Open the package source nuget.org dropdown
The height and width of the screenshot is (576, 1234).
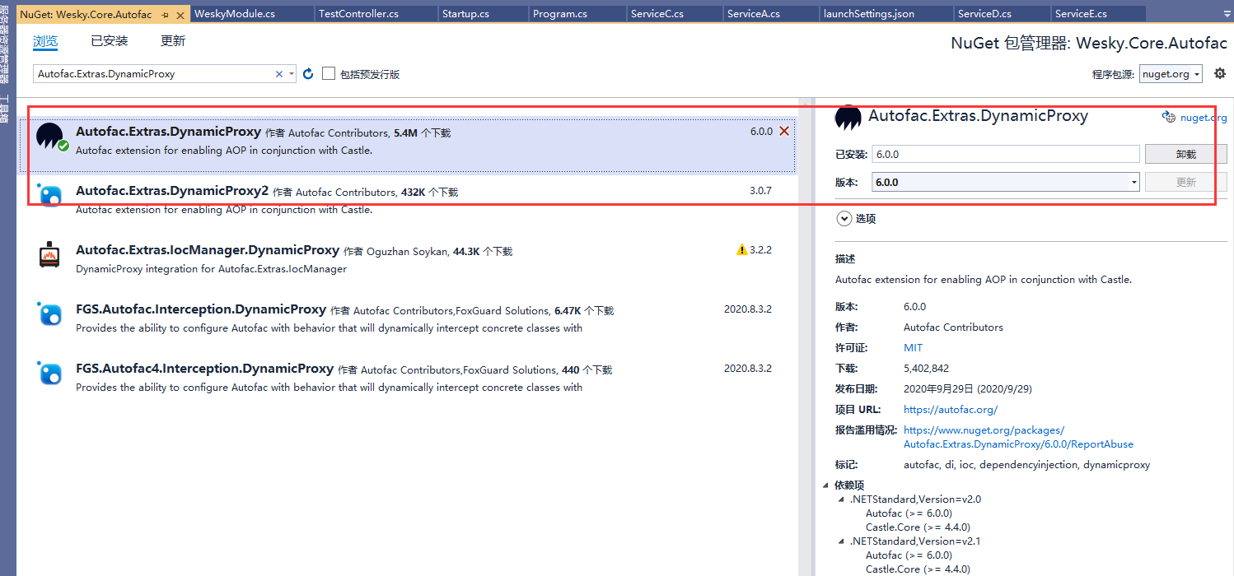click(1171, 74)
